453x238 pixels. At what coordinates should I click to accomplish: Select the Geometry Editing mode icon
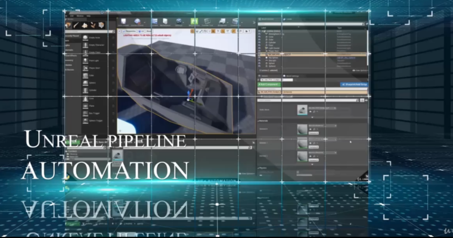tap(101, 26)
